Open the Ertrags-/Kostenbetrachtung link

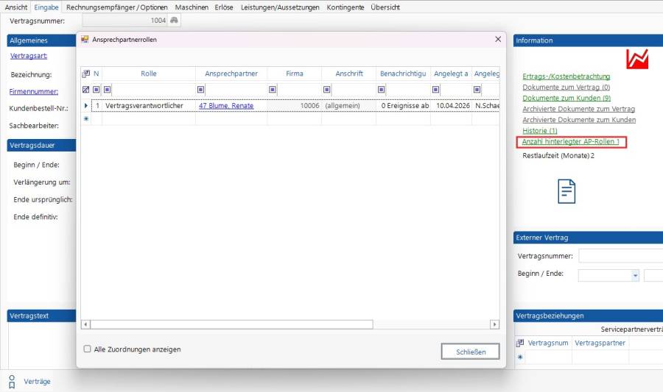[566, 76]
